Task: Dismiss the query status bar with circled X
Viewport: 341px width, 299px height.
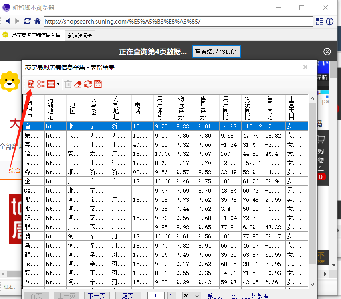Action: pos(327,52)
